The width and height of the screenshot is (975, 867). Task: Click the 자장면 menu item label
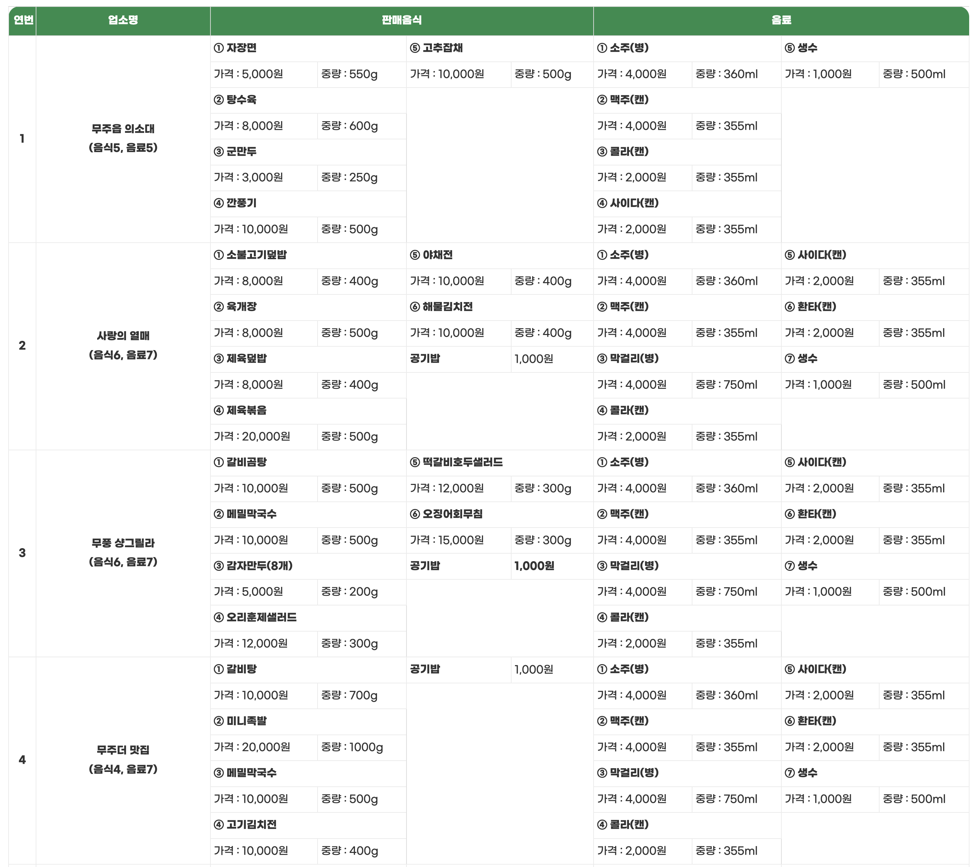(x=241, y=48)
